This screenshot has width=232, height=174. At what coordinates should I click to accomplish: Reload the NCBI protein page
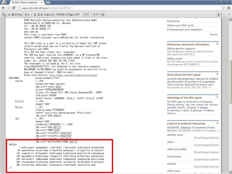14,8
